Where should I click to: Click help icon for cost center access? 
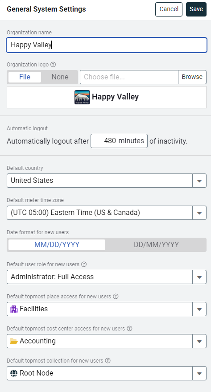(129, 329)
